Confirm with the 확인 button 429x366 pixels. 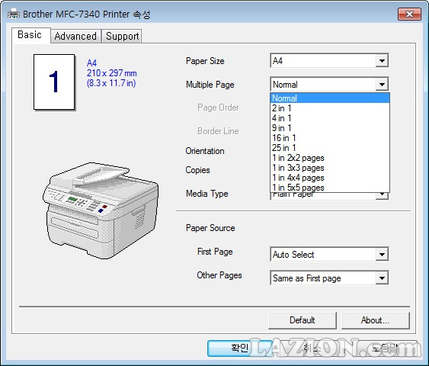(x=239, y=348)
